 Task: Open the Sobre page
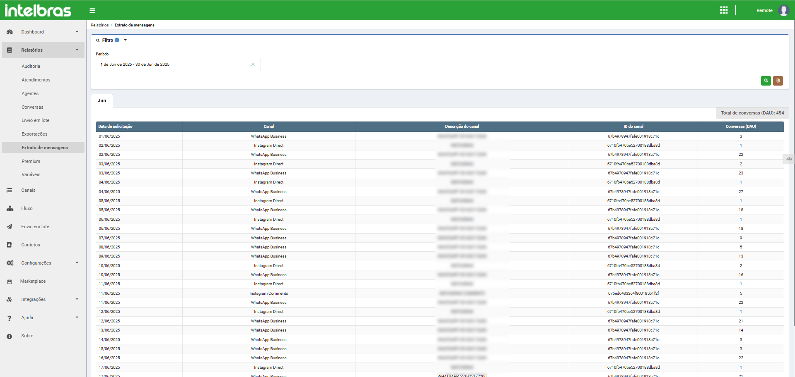click(x=27, y=336)
